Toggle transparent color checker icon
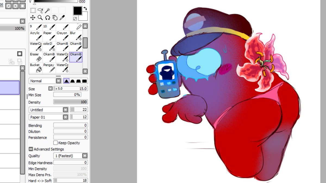The height and width of the screenshot is (183, 326). [x=75, y=18]
